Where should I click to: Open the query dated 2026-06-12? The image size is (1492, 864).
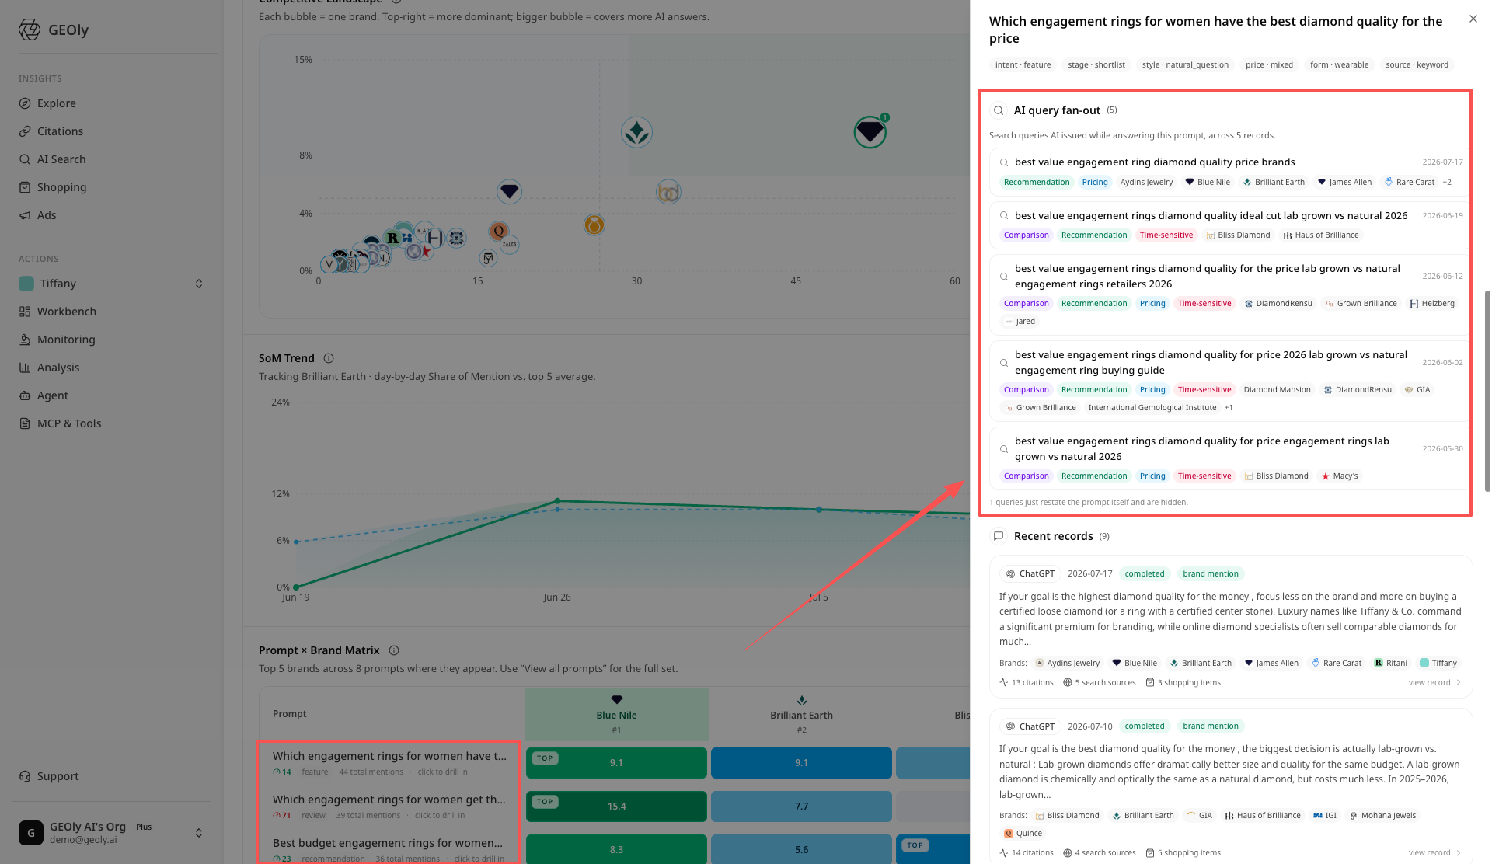tap(1230, 294)
